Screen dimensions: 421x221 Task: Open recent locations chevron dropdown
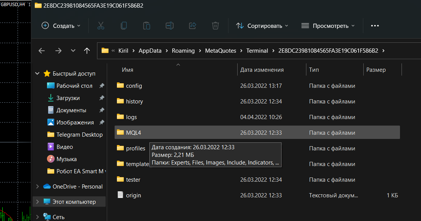pyautogui.click(x=73, y=51)
